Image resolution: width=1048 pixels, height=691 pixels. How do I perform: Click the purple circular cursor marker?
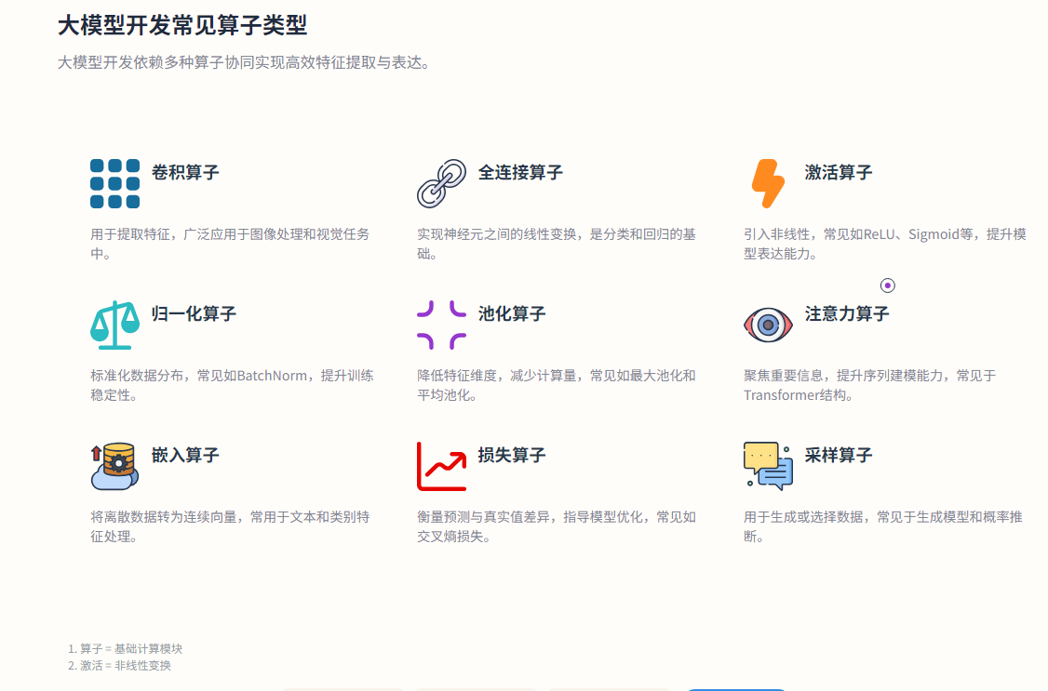pos(888,286)
